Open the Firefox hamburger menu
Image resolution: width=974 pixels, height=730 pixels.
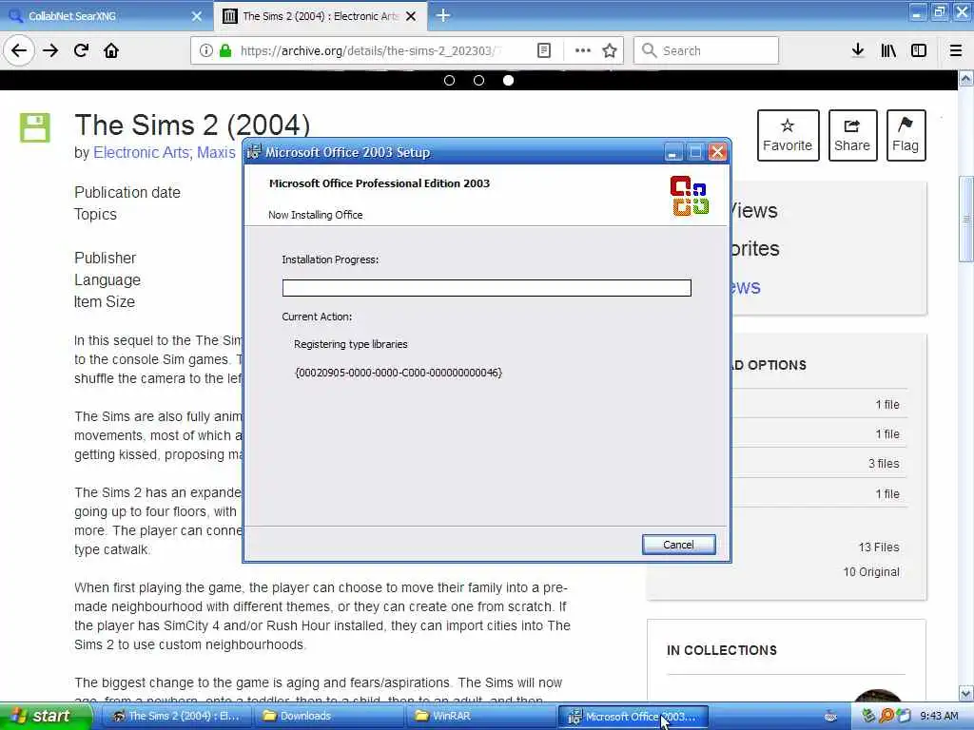coord(956,50)
